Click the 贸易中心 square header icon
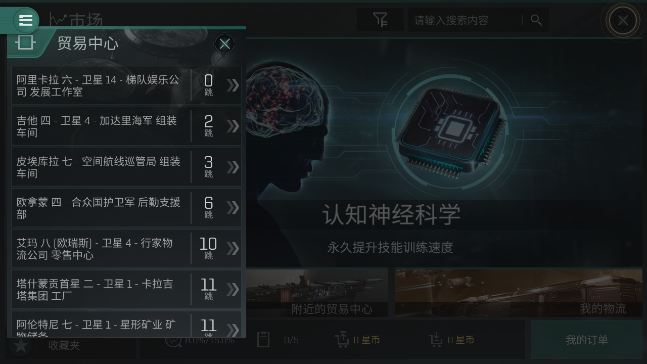This screenshot has width=647, height=364. [25, 42]
